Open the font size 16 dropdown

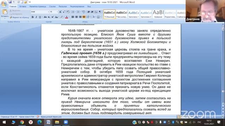[x=57, y=12]
